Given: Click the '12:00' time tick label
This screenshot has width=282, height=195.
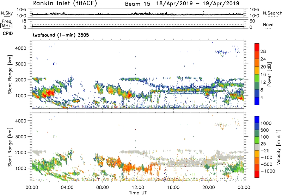Looking at the screenshot, I should coord(138,188).
